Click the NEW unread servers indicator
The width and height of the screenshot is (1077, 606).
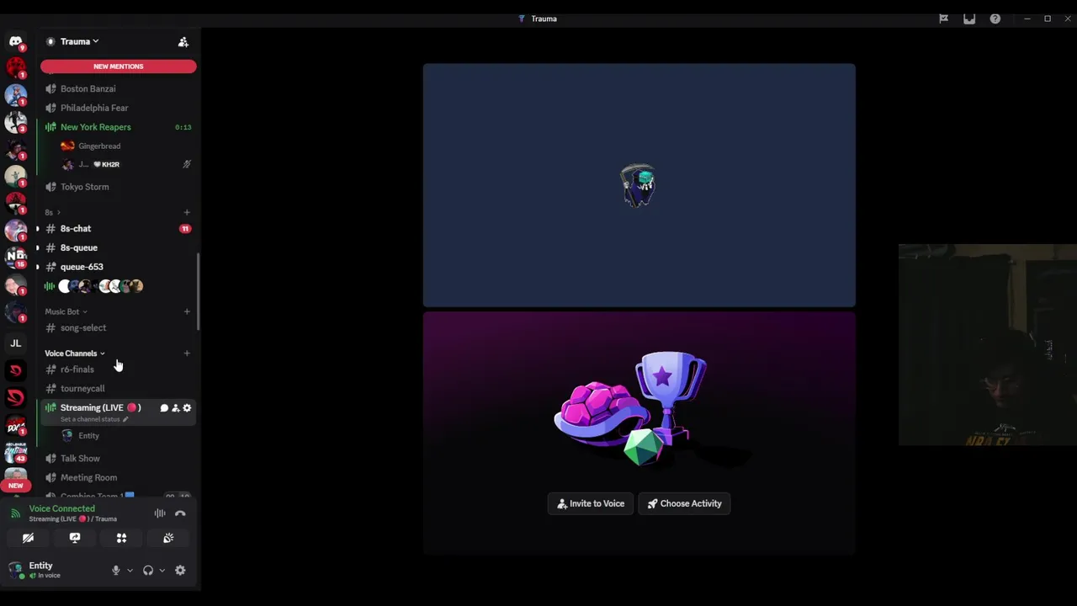tap(15, 486)
